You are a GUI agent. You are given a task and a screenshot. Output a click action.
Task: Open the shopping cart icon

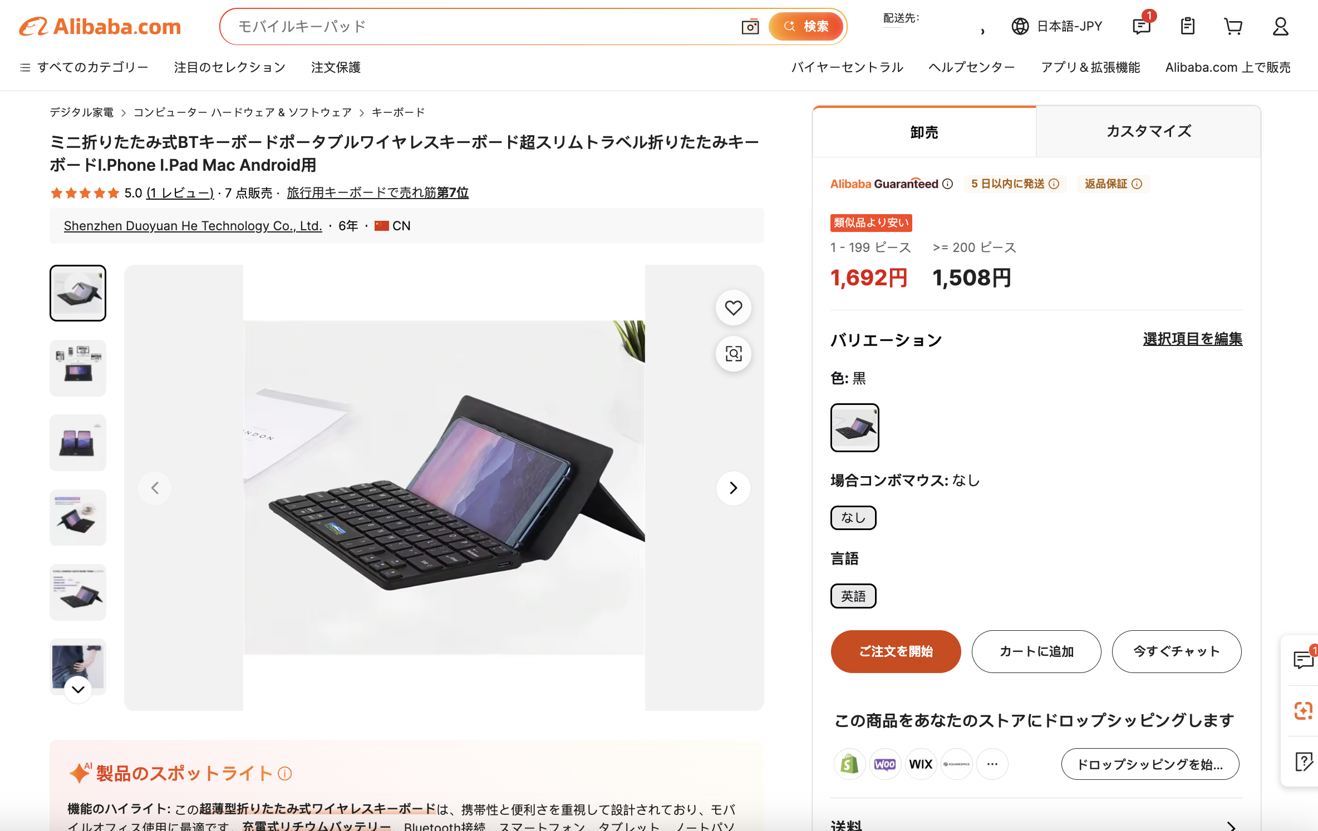1233,26
